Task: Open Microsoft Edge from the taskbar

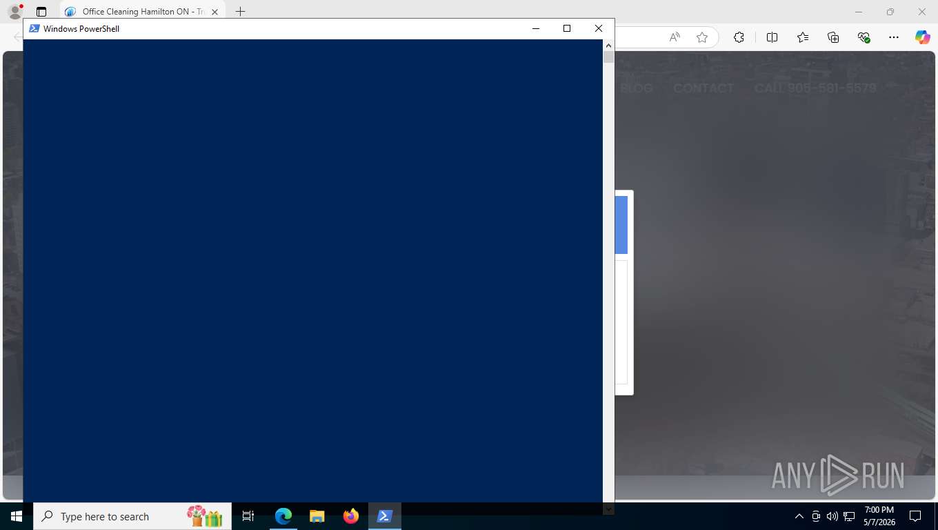Action: (283, 516)
